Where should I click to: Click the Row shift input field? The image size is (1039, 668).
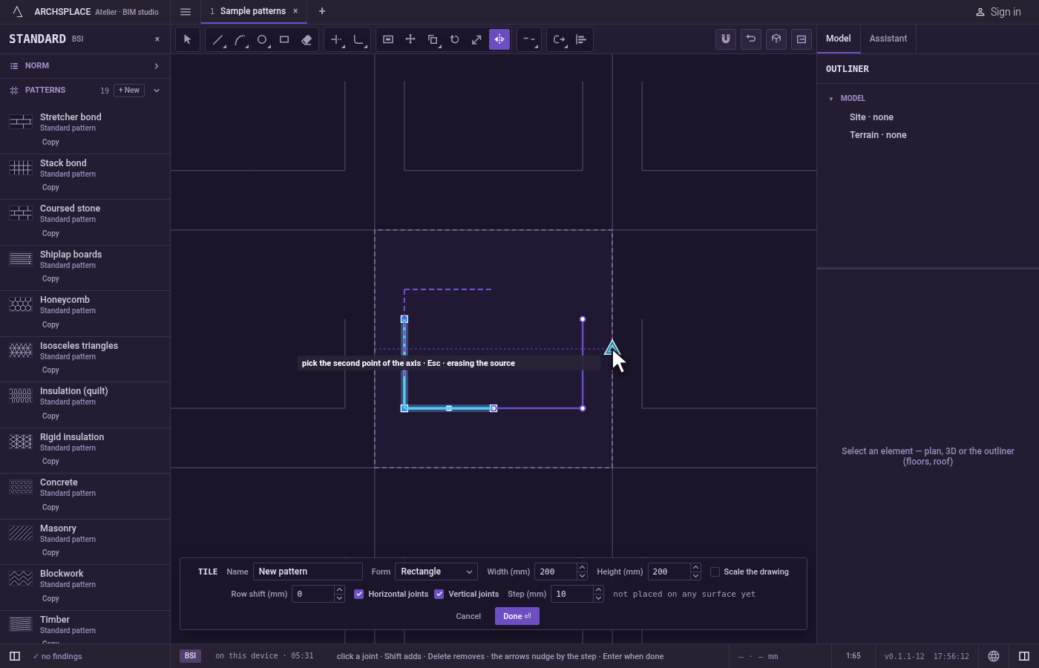point(313,594)
